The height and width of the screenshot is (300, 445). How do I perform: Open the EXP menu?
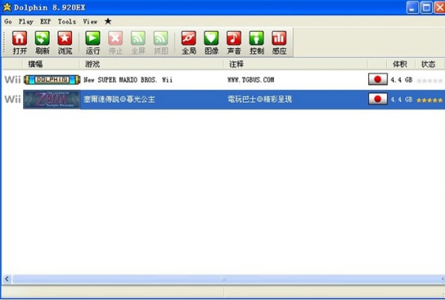pyautogui.click(x=46, y=22)
